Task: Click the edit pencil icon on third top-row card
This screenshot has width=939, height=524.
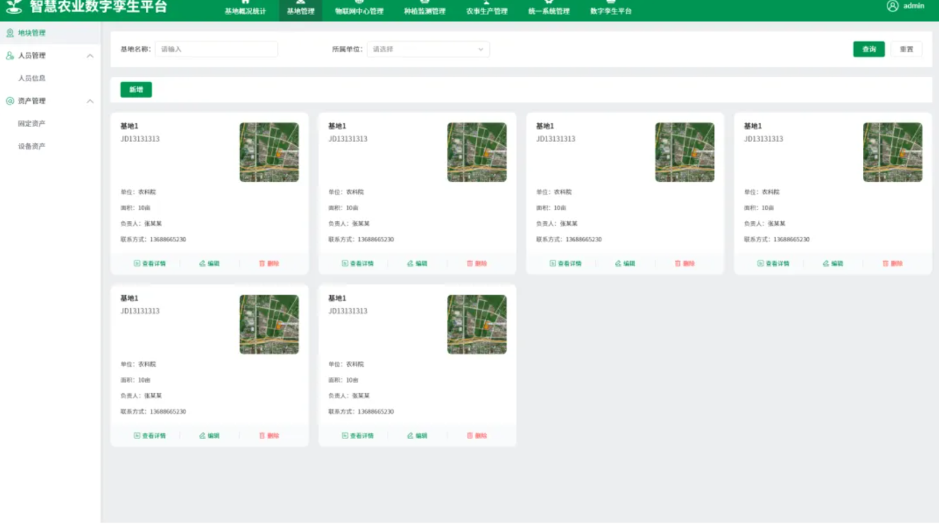Action: (618, 264)
